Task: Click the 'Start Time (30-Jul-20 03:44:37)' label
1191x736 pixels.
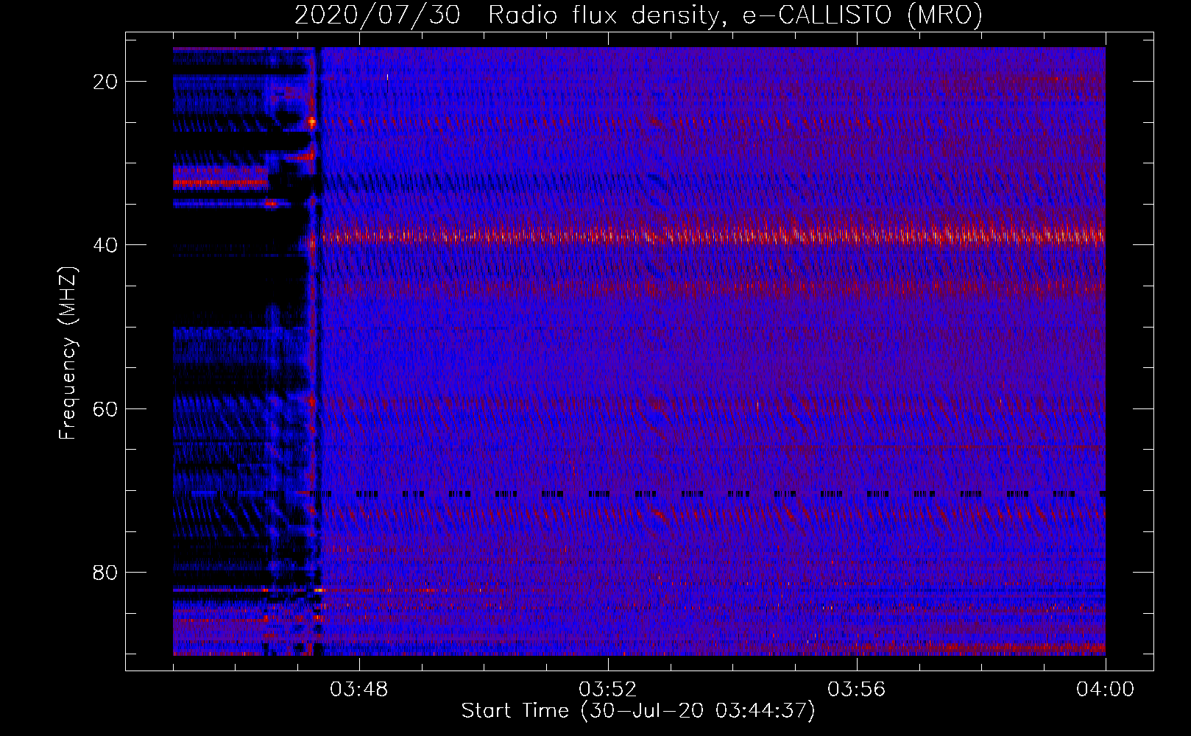Action: (x=638, y=711)
